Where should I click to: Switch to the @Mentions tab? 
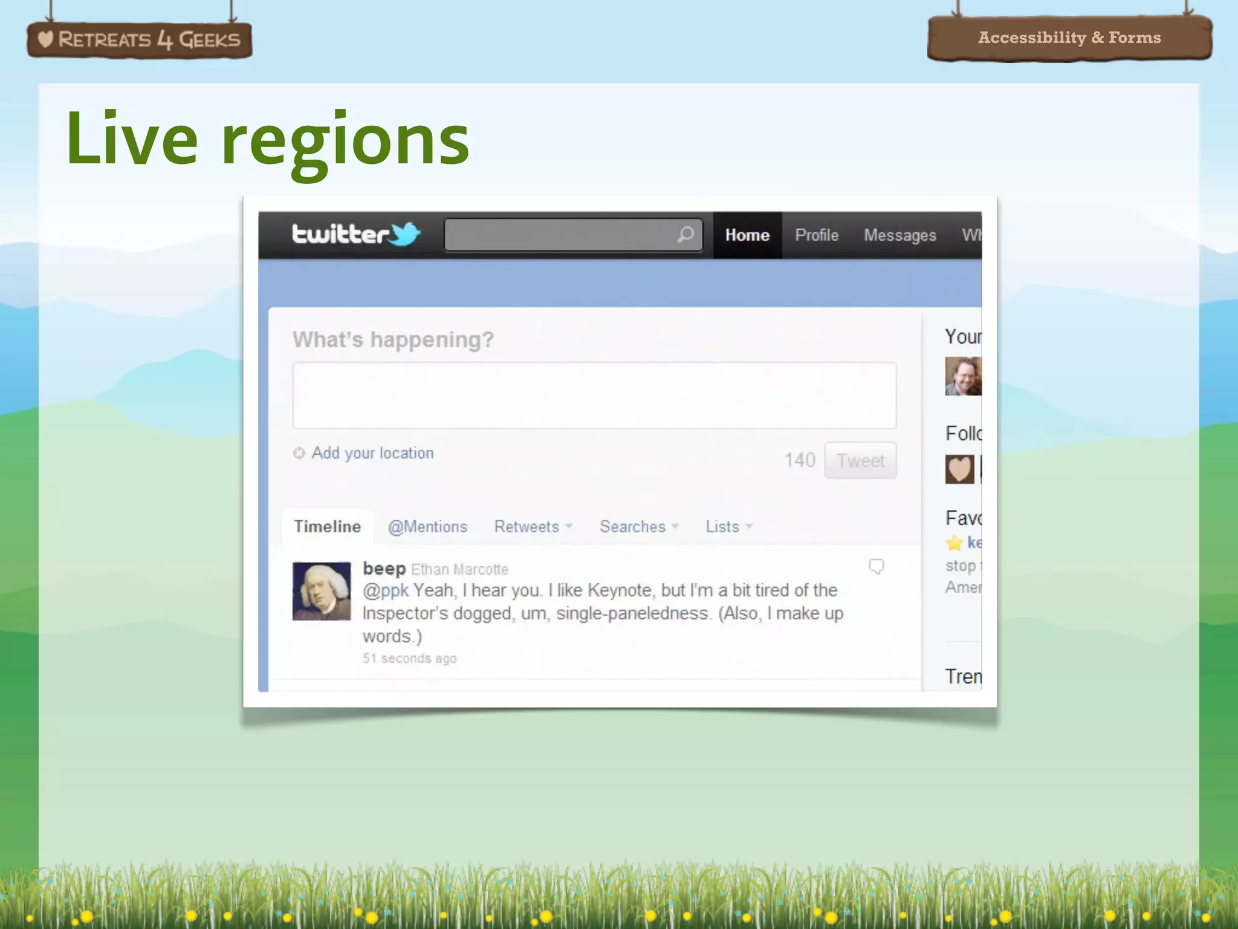[x=428, y=527]
